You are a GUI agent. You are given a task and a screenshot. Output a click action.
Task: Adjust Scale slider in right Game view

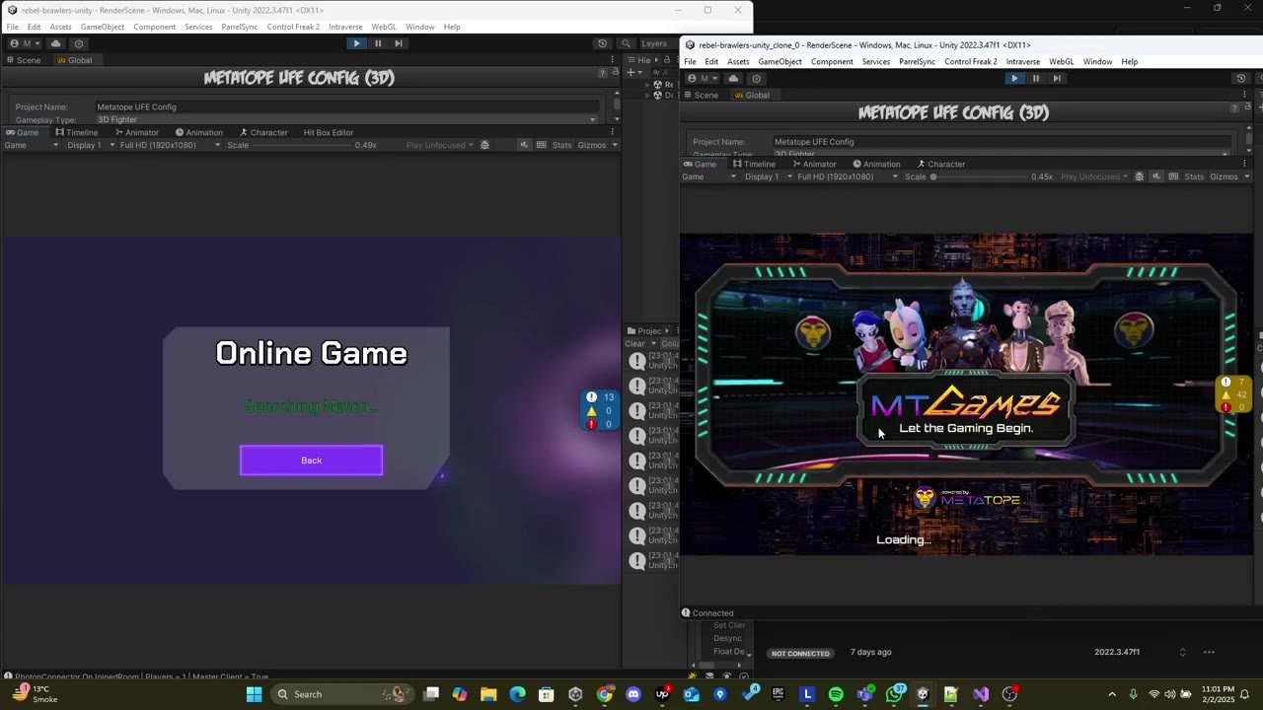click(980, 177)
